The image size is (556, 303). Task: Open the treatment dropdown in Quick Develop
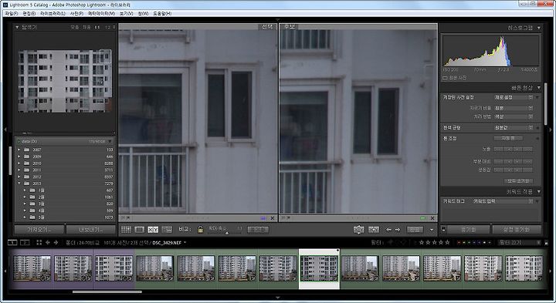coord(514,116)
